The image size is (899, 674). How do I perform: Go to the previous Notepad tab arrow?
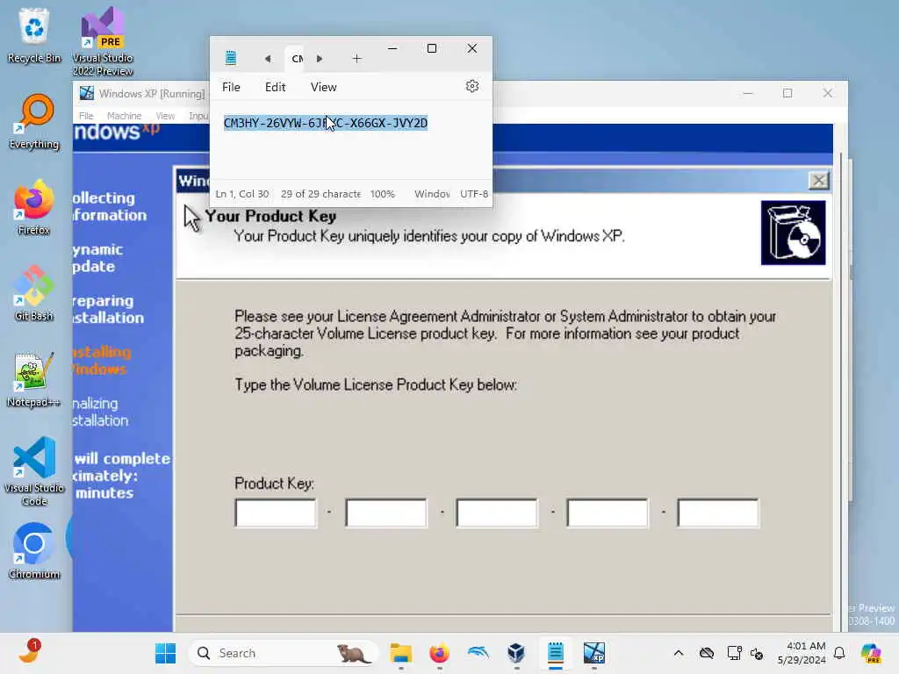click(x=268, y=59)
